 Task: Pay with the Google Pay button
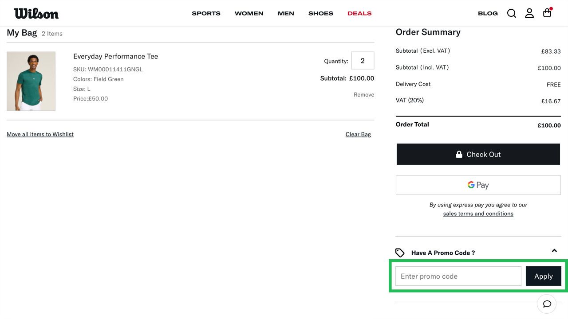coord(478,185)
